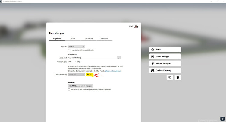Toggle Dynamische Hilfetexte einblenden checkbox
The height and width of the screenshot is (122, 226).
pos(69,50)
